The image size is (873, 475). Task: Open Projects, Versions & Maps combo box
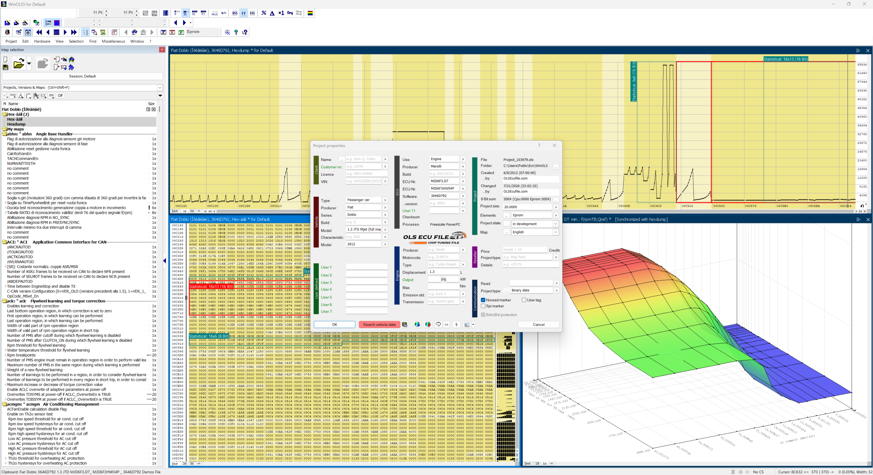[x=82, y=87]
